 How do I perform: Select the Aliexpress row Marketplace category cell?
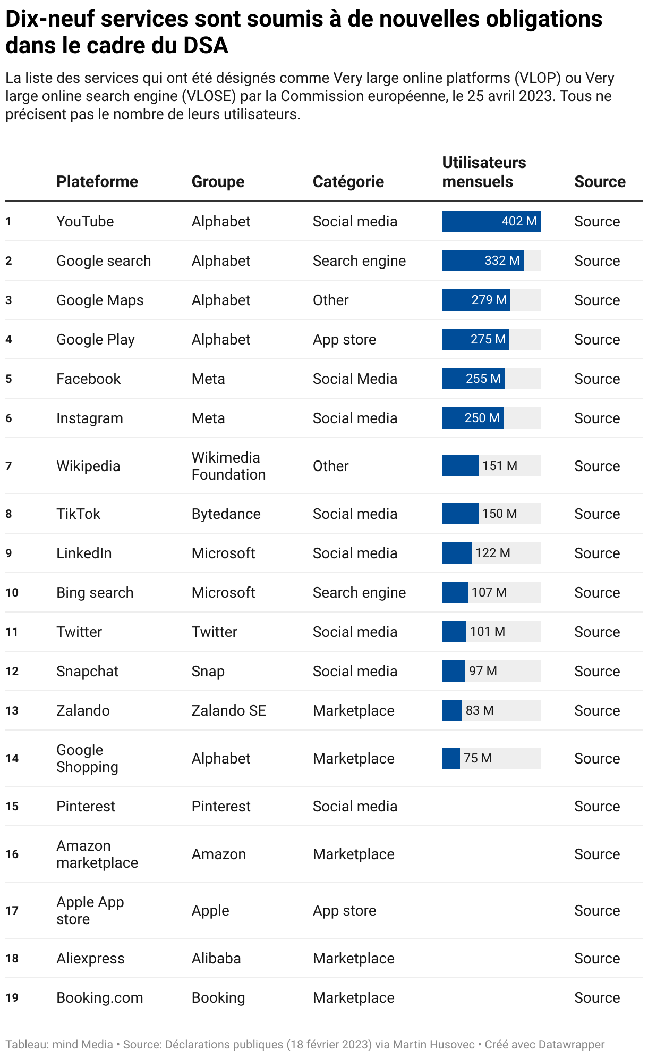tap(354, 958)
